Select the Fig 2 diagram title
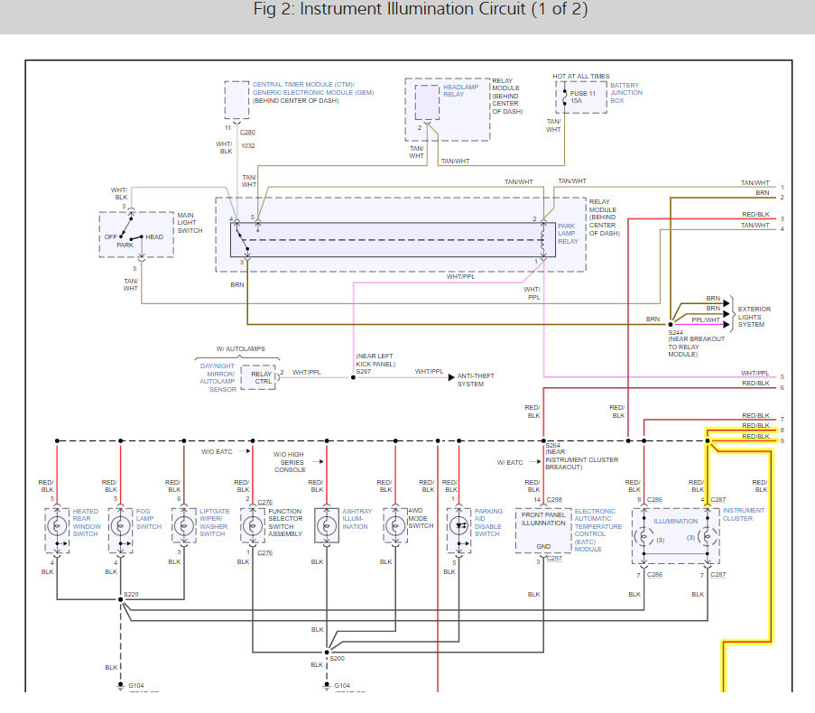This screenshot has height=713, width=815. [x=407, y=9]
